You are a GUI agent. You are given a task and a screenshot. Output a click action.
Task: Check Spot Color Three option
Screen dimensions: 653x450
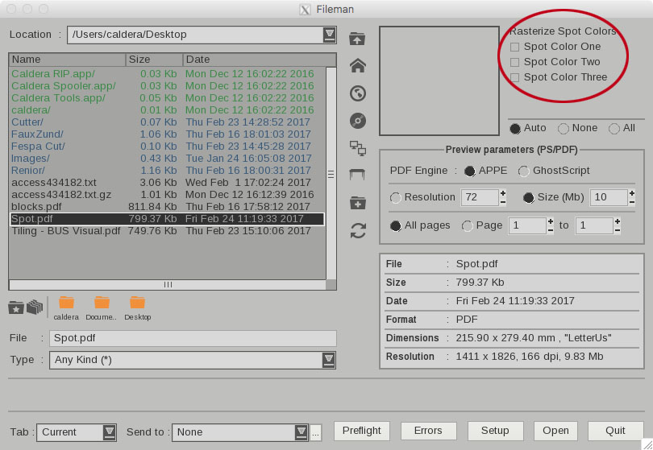[x=514, y=77]
